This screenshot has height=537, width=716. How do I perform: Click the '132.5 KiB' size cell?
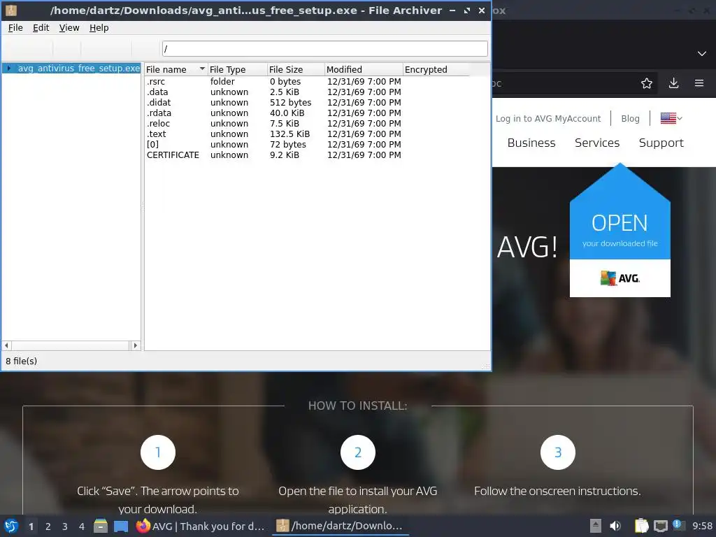point(289,134)
